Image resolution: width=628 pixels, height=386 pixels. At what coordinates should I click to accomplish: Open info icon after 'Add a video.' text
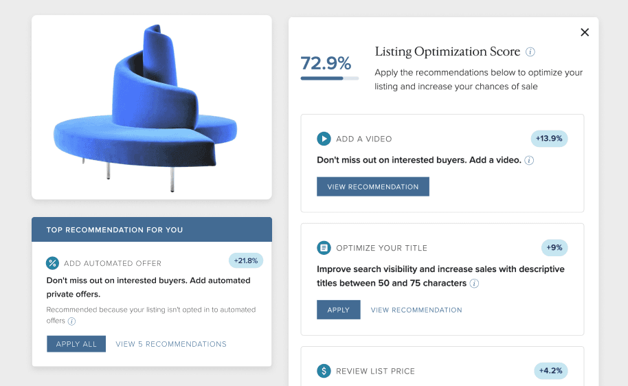pyautogui.click(x=529, y=161)
